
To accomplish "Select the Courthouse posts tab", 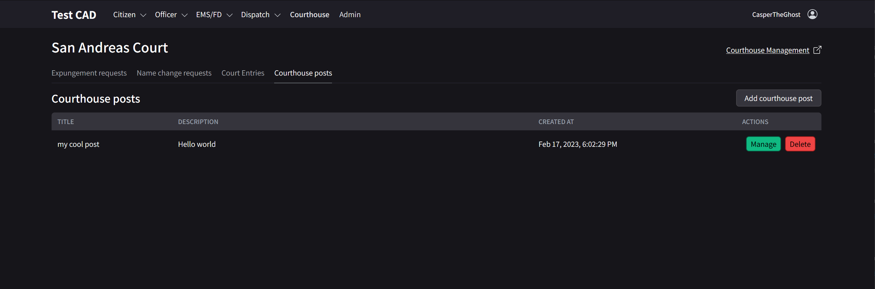I will 303,73.
